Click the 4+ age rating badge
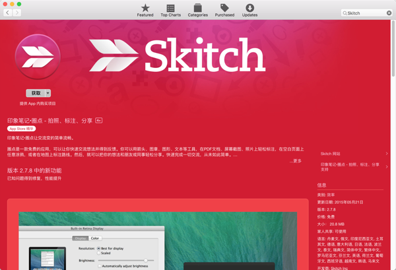The height and width of the screenshot is (270, 396). click(x=99, y=121)
